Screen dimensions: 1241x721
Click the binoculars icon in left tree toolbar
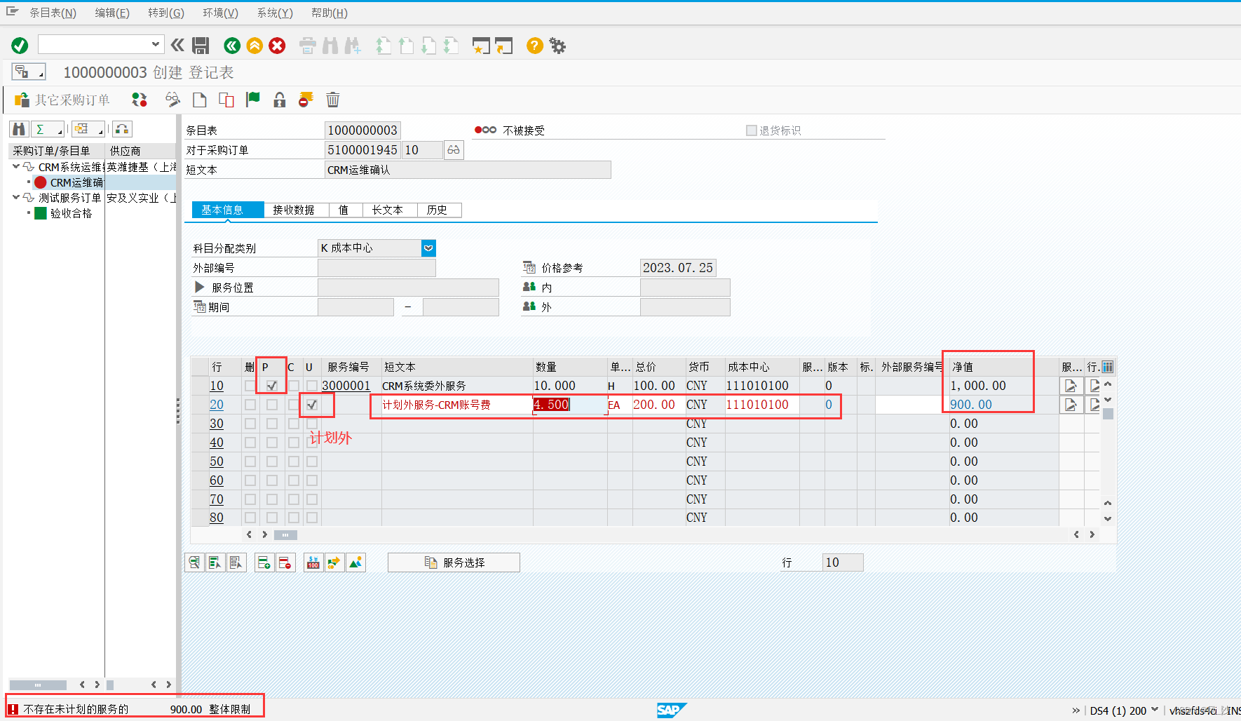tap(19, 129)
